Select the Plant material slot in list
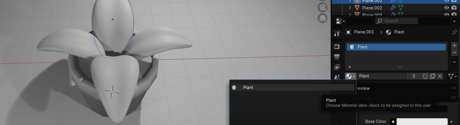Image resolution: width=460 pixels, height=125 pixels. (x=396, y=47)
